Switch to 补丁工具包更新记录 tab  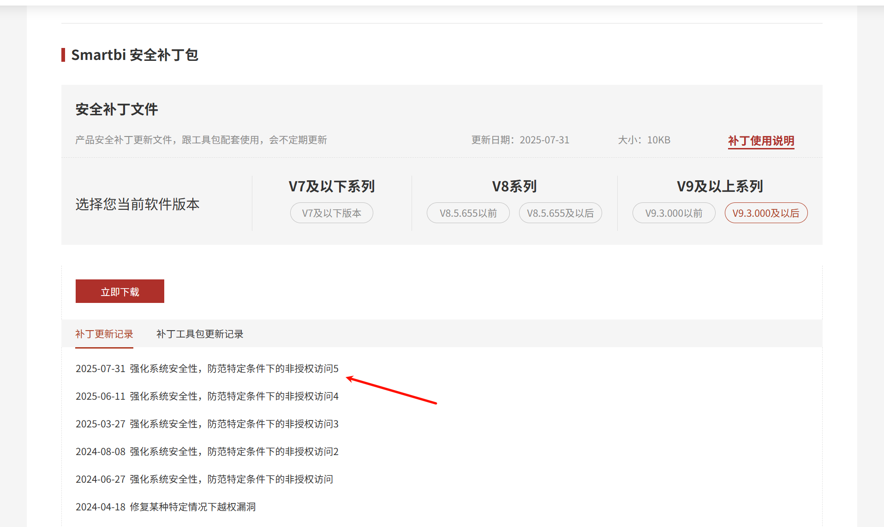200,334
